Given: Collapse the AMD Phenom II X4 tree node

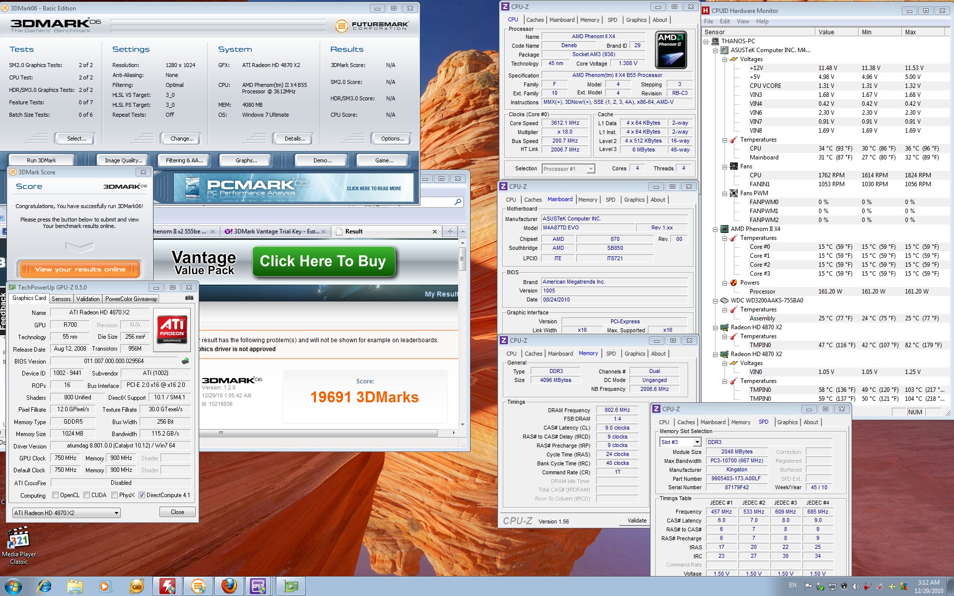Looking at the screenshot, I should pyautogui.click(x=715, y=229).
